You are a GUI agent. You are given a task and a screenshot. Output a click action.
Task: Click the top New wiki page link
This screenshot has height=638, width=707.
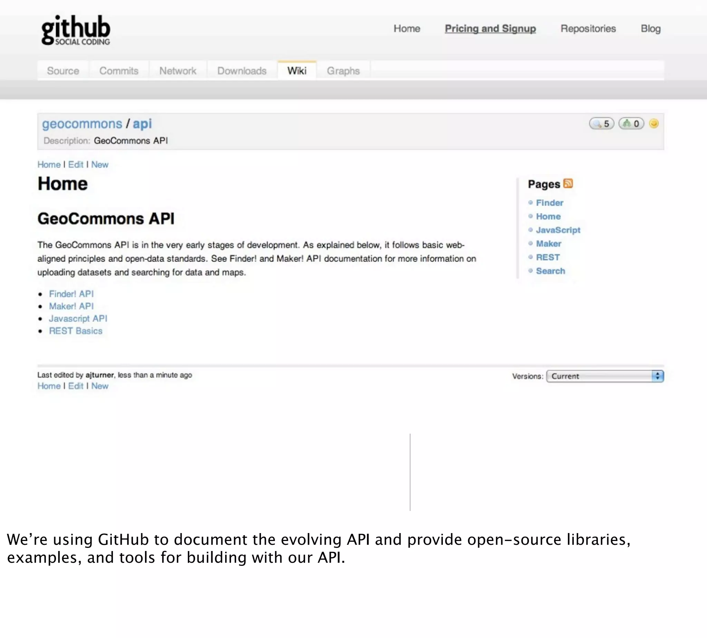pyautogui.click(x=100, y=165)
